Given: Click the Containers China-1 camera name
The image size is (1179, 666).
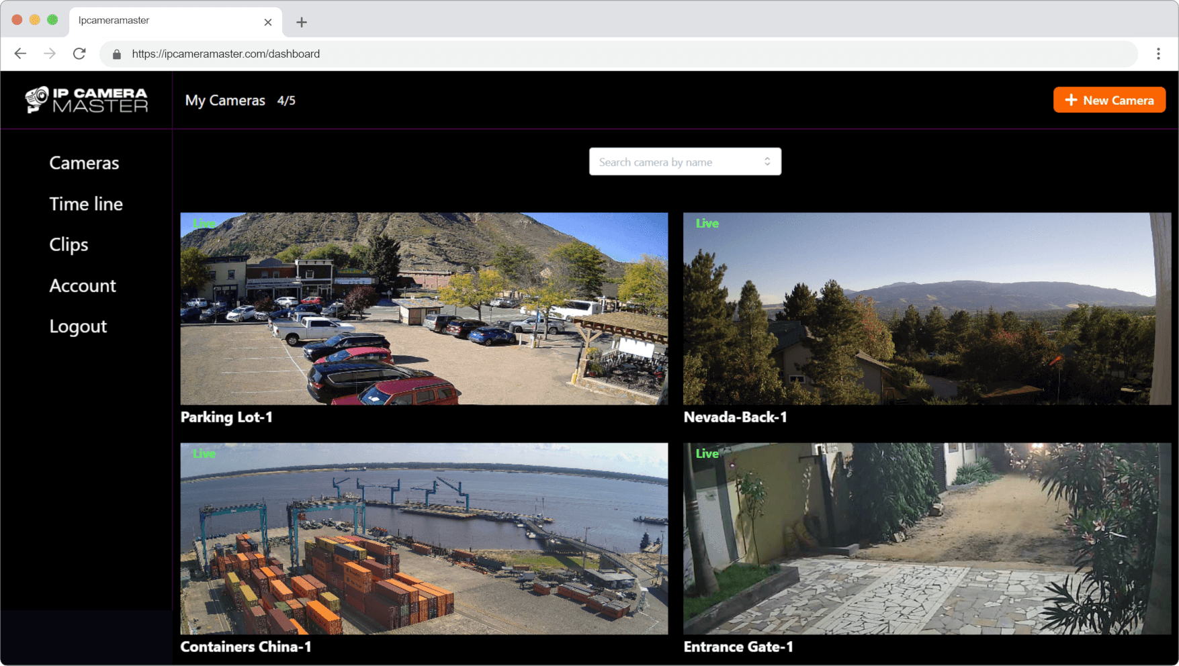Looking at the screenshot, I should pyautogui.click(x=246, y=647).
